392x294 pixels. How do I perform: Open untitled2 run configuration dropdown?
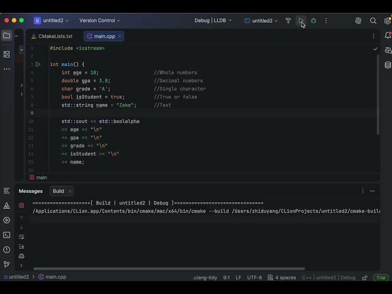coord(261,21)
